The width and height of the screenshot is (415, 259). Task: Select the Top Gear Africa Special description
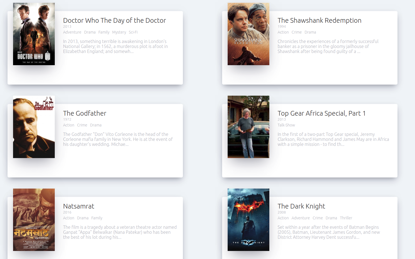click(333, 139)
